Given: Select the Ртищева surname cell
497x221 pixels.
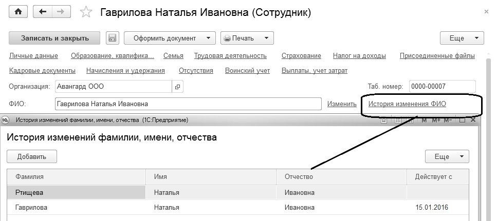Looking at the screenshot, I should (76, 192).
